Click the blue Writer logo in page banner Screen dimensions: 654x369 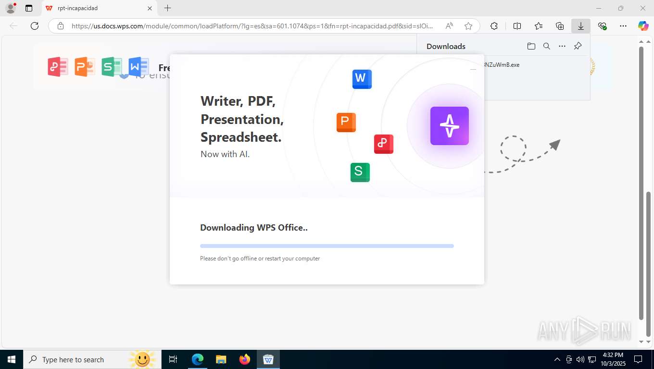[138, 67]
